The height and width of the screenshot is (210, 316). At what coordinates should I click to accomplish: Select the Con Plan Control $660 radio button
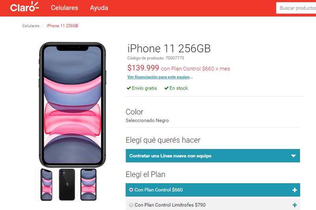(131, 190)
